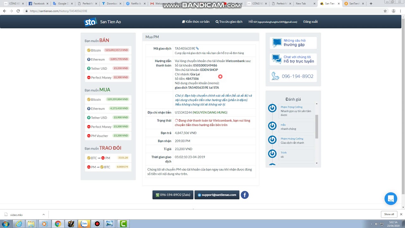This screenshot has width=405, height=228.
Task: Click the address bar URL field
Action: click(202, 11)
